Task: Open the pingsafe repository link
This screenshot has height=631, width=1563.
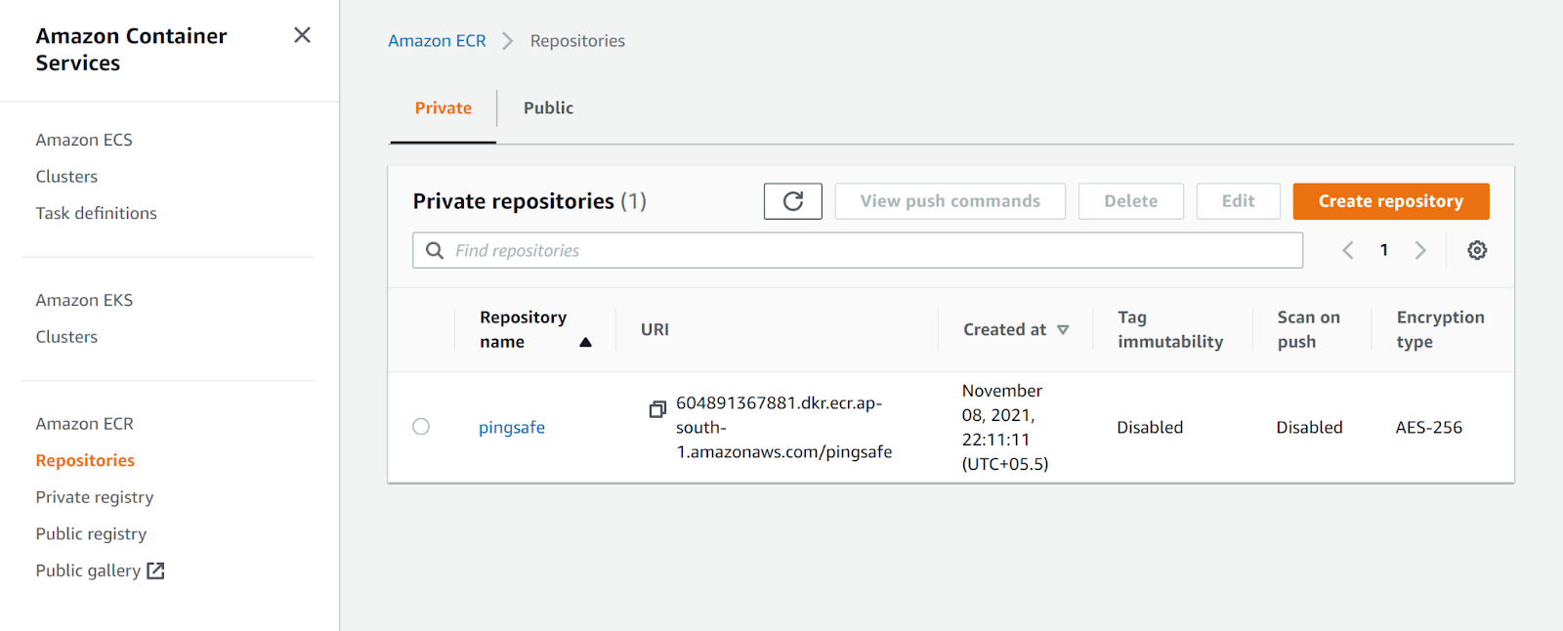Action: [511, 428]
